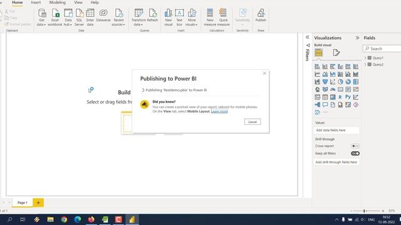The width and height of the screenshot is (401, 225).
Task: Create a New measure
Action: pyautogui.click(x=210, y=17)
